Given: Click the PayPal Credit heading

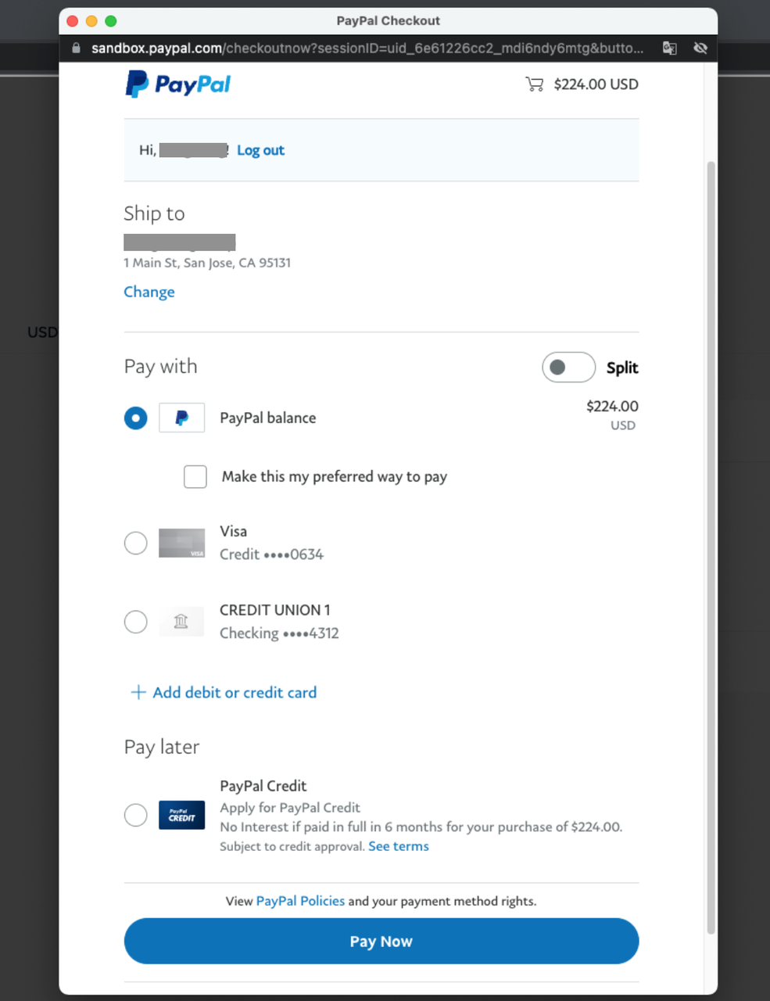Looking at the screenshot, I should 263,786.
